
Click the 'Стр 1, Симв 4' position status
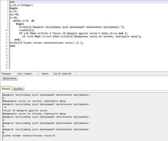tap(25, 74)
